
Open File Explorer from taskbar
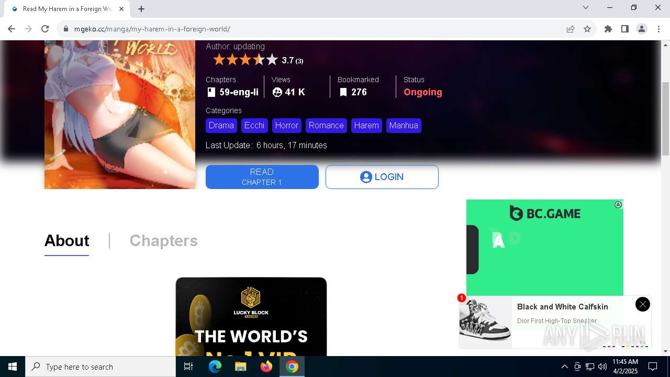pyautogui.click(x=241, y=367)
